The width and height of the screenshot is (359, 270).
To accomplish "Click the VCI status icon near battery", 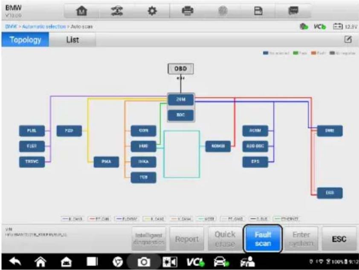I will (320, 26).
